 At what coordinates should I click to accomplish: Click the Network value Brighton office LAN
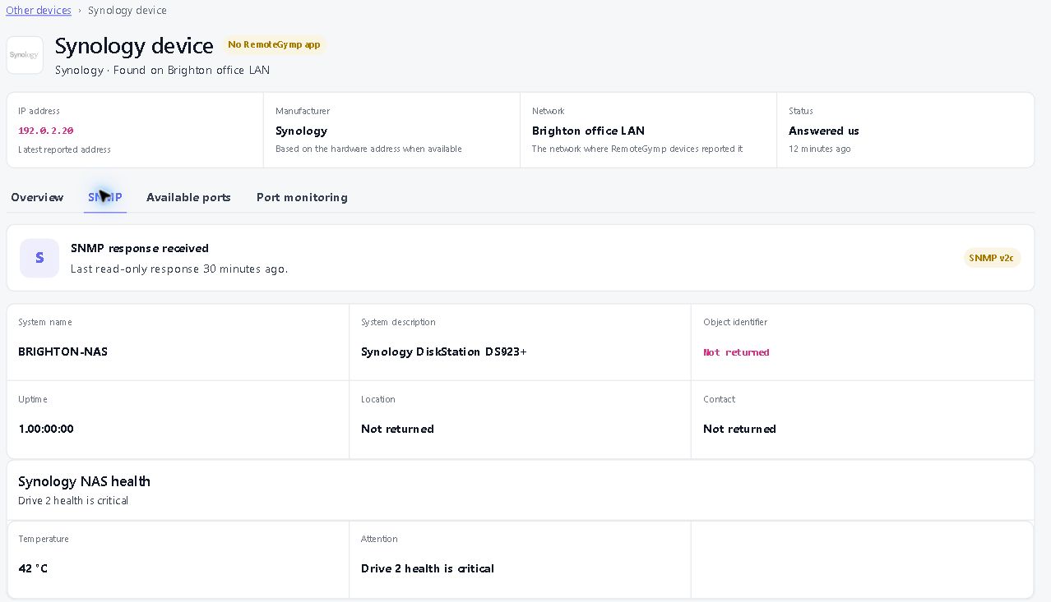pyautogui.click(x=588, y=131)
